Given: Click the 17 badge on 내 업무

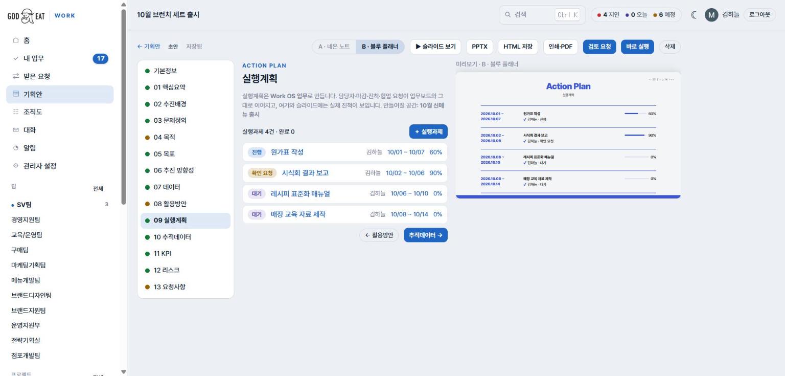Looking at the screenshot, I should click(x=101, y=58).
